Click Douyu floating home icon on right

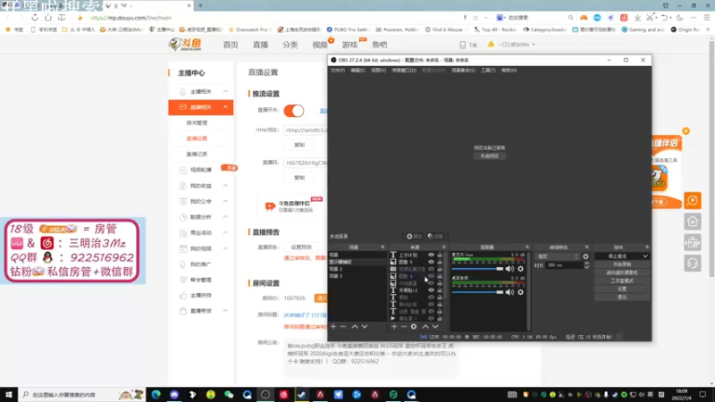click(x=692, y=222)
